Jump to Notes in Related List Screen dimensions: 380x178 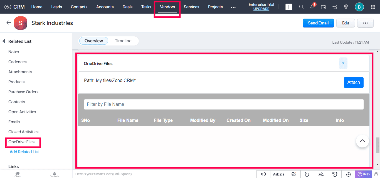[x=14, y=52]
